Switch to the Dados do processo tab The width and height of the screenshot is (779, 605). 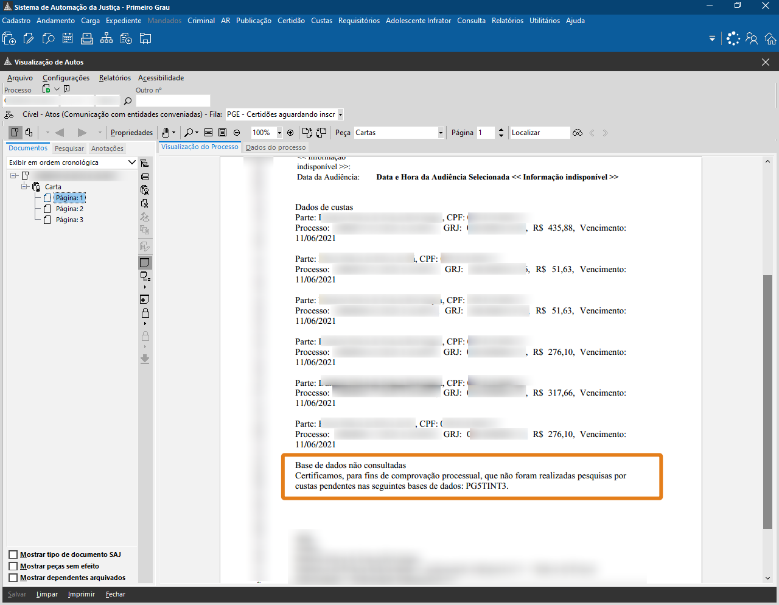pos(276,147)
